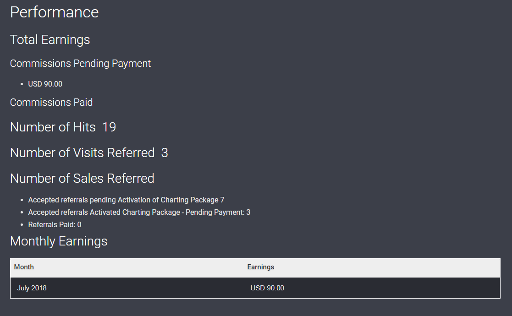Select the USD 90.00 pending commission item

[45, 84]
